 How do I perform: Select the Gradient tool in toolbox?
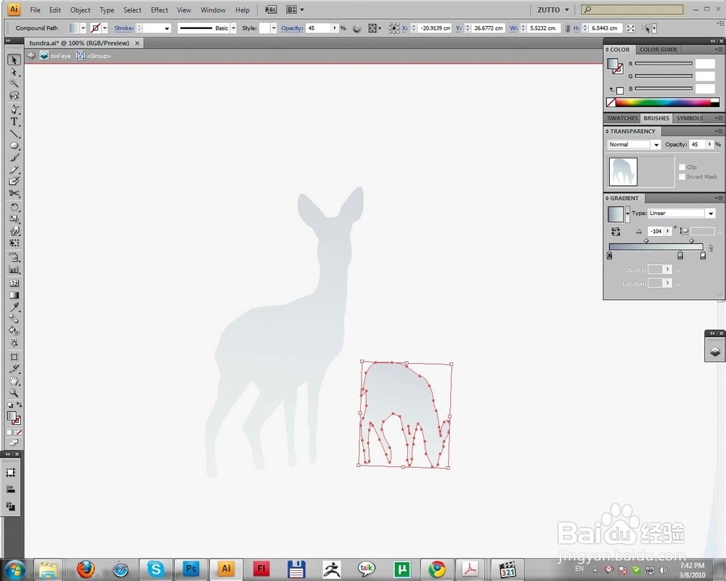(15, 295)
